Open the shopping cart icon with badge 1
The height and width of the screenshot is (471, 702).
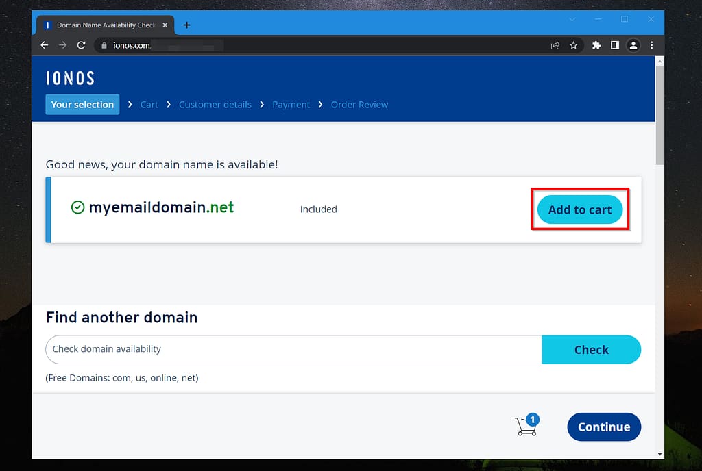[527, 424]
